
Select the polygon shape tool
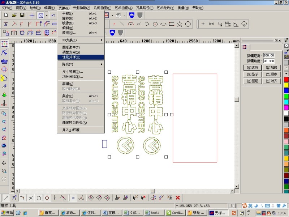tap(188, 24)
